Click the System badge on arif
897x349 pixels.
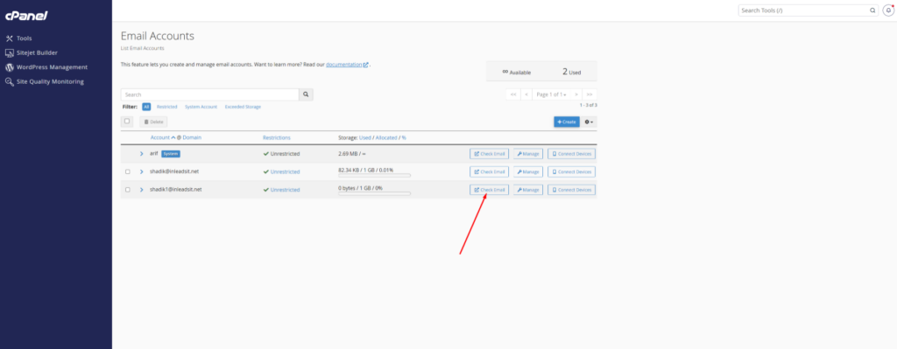tap(171, 154)
